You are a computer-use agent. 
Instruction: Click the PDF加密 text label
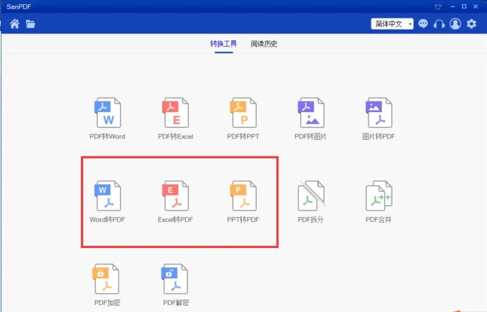[x=108, y=303]
